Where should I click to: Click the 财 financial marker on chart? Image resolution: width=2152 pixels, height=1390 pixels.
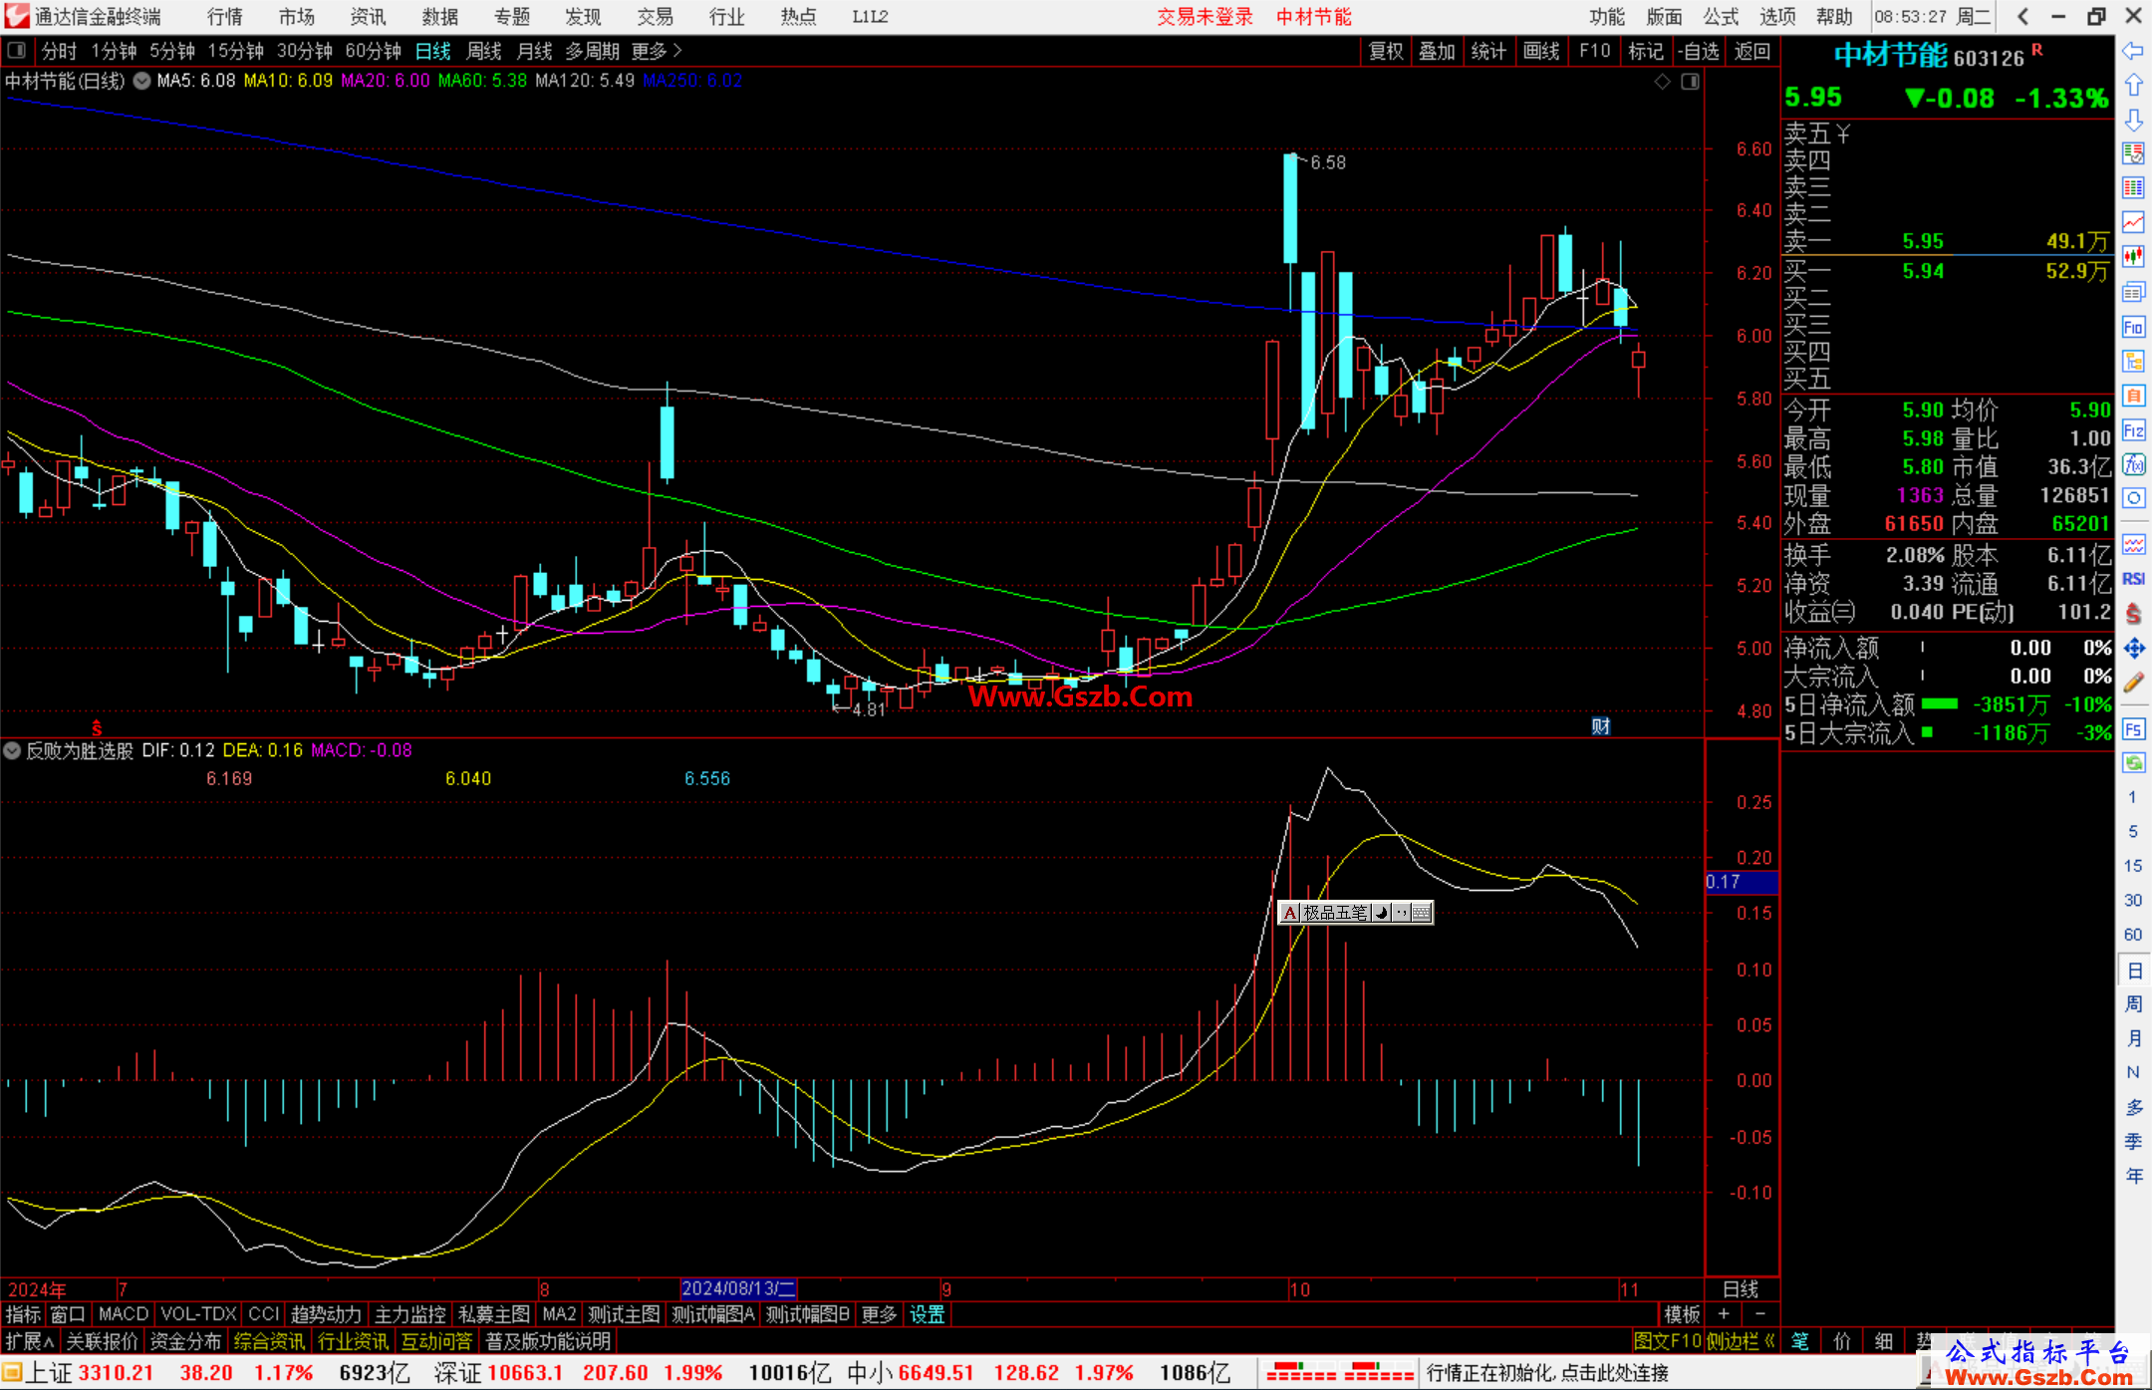coord(1600,726)
